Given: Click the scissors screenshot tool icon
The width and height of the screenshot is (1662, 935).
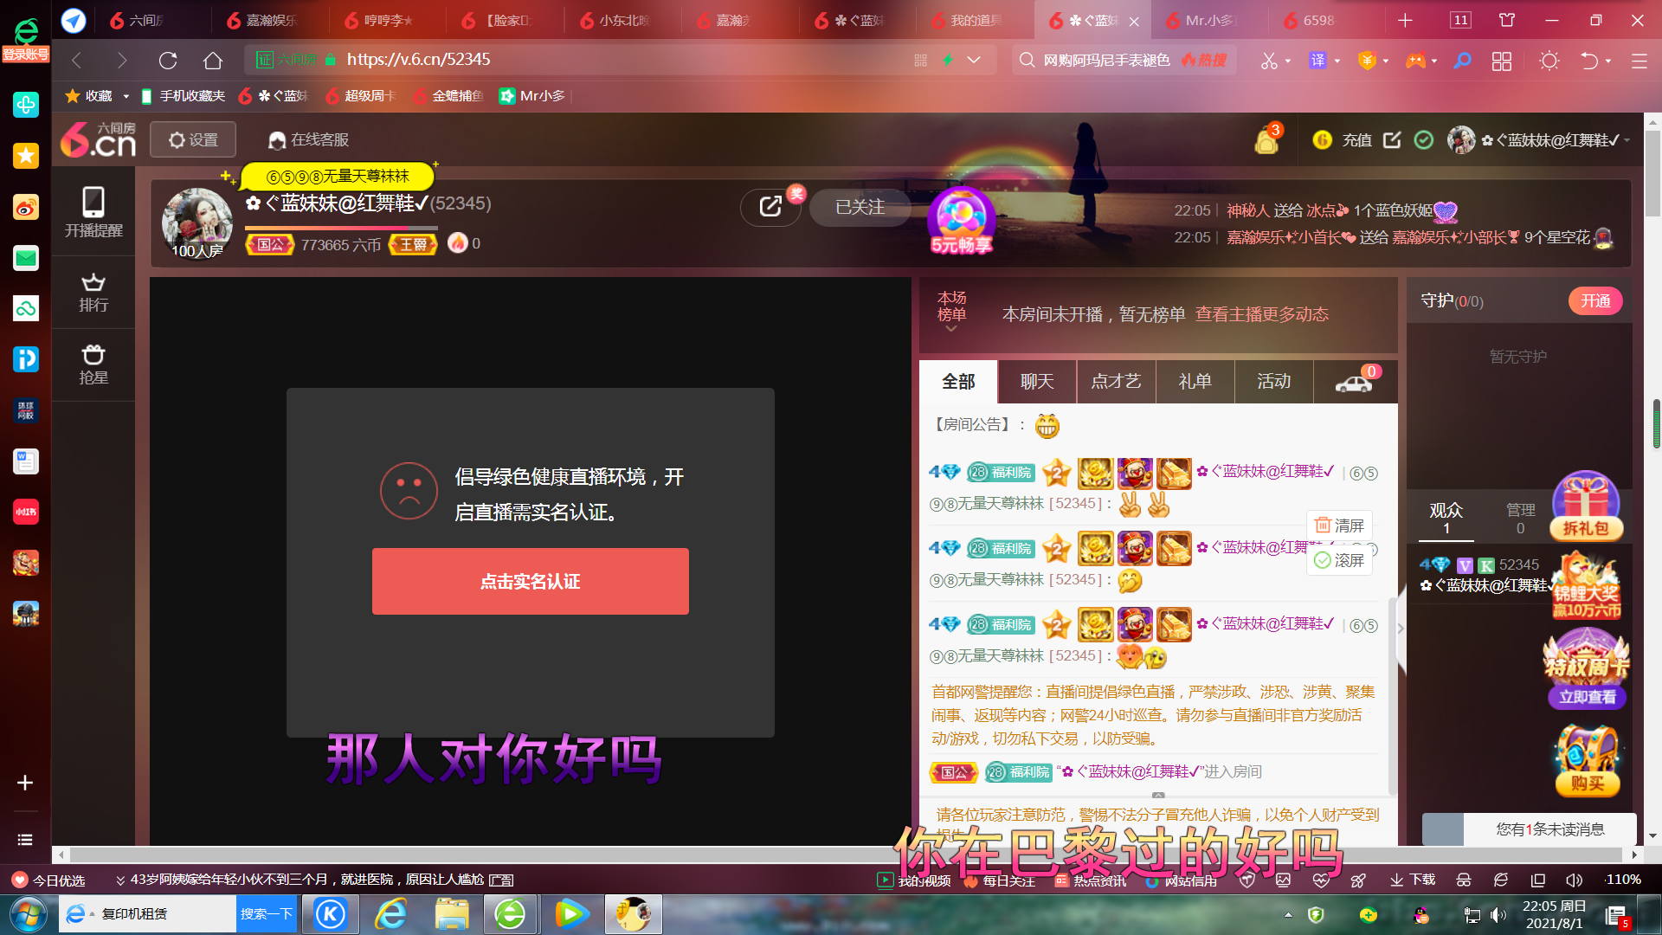Looking at the screenshot, I should click(1268, 61).
